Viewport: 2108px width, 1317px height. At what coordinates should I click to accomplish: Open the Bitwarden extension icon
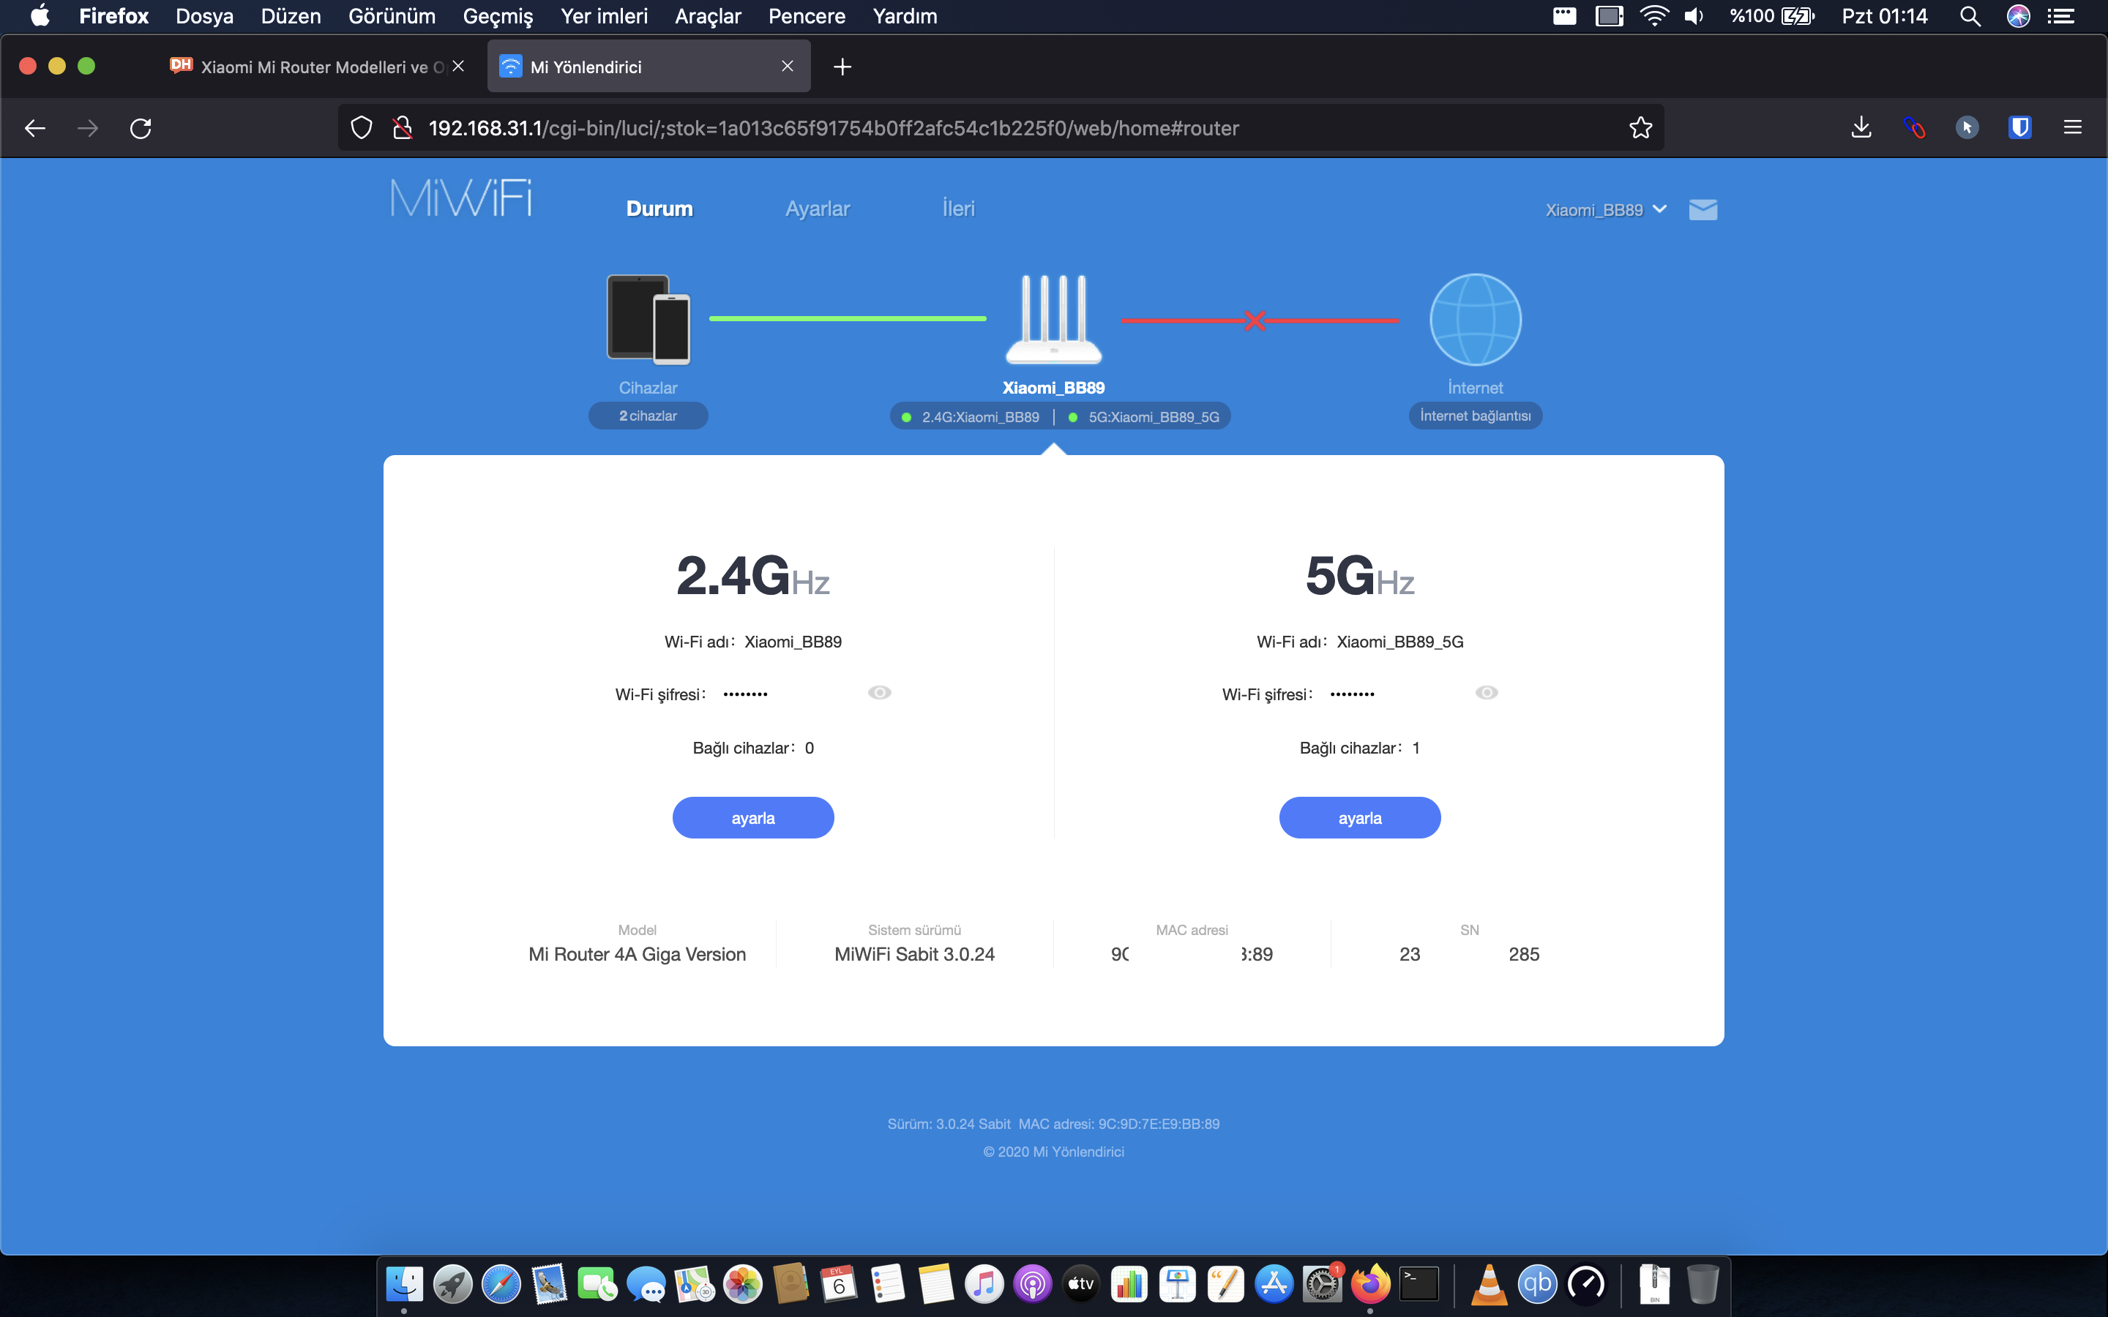tap(2019, 128)
